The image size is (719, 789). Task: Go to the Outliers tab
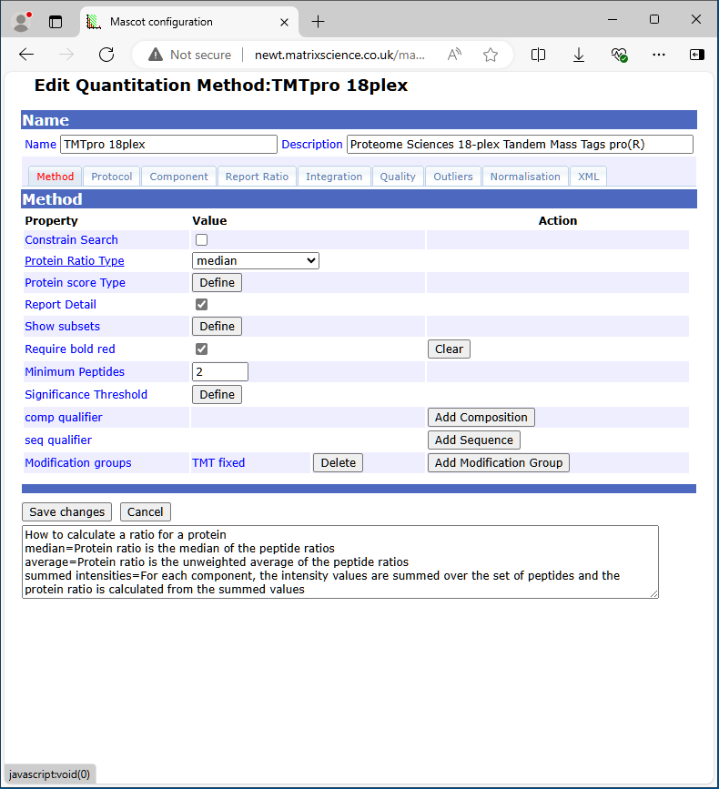(453, 177)
